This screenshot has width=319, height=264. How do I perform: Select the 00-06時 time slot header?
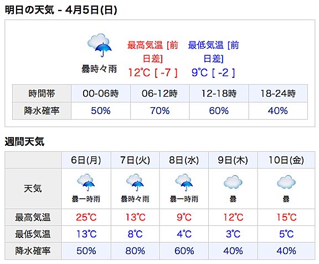[101, 93]
